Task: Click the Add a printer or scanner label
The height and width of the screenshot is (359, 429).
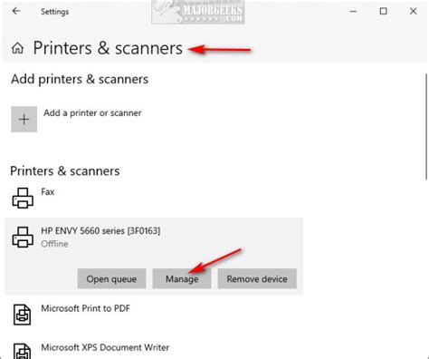Action: [x=92, y=113]
